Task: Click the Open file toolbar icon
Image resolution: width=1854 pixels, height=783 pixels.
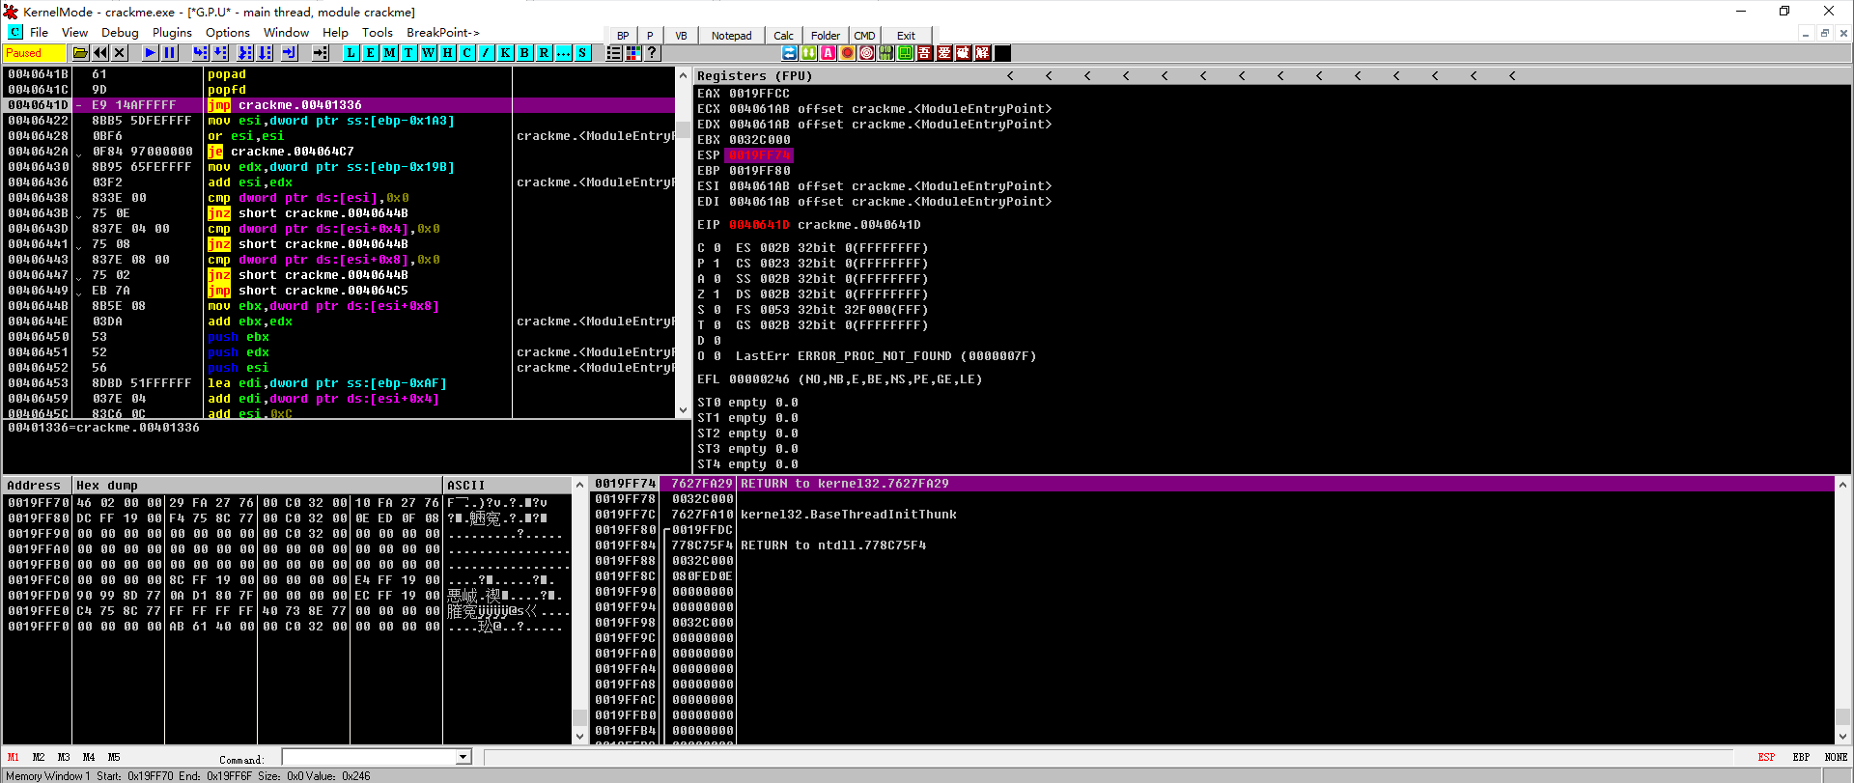Action: coord(81,53)
